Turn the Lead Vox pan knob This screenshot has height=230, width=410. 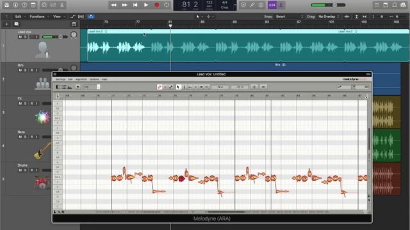tap(74, 34)
